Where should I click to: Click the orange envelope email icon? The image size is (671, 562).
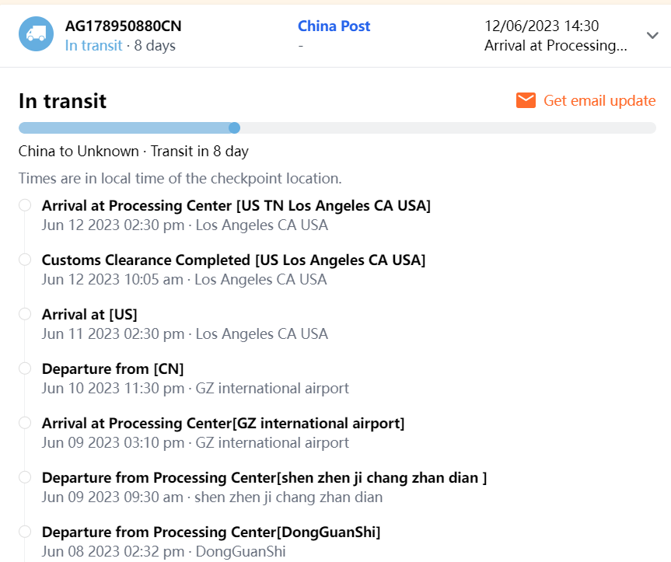point(526,100)
